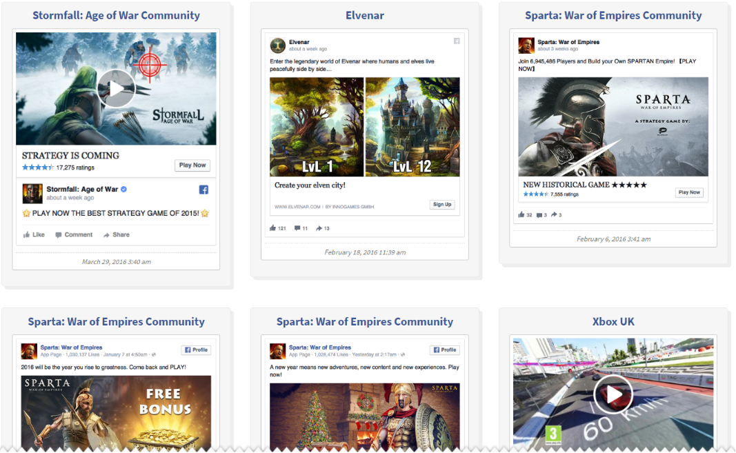Click the Elvenar round profile avatar

[277, 46]
